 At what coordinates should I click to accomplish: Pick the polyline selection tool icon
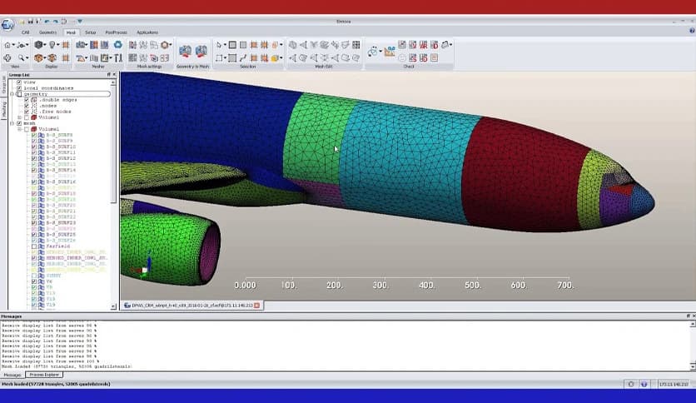(243, 57)
